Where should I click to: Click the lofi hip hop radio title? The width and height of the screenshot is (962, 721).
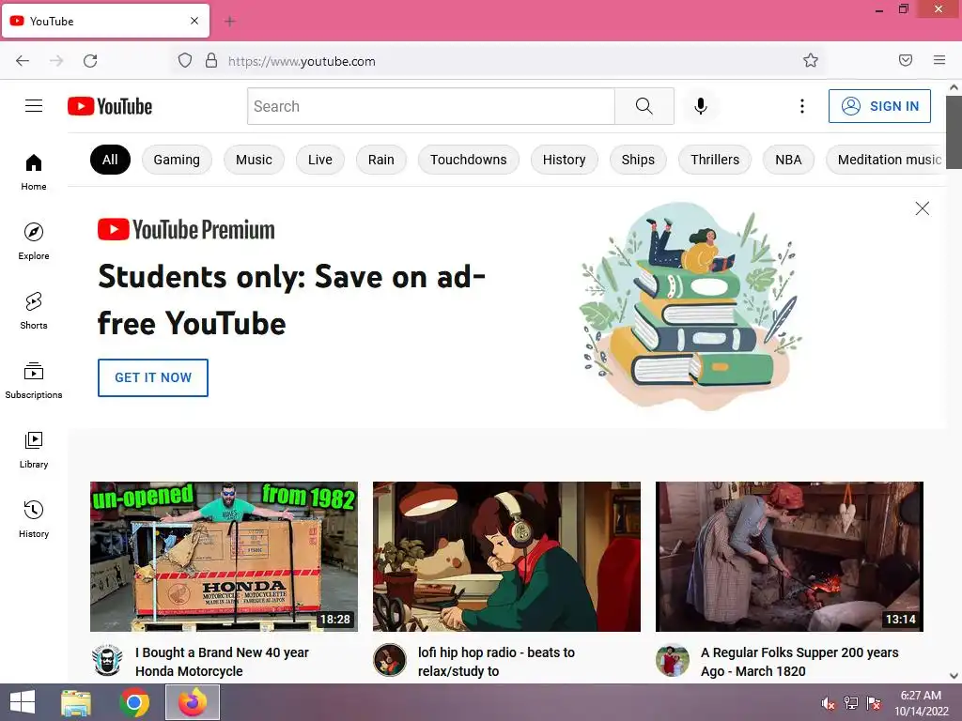click(496, 662)
